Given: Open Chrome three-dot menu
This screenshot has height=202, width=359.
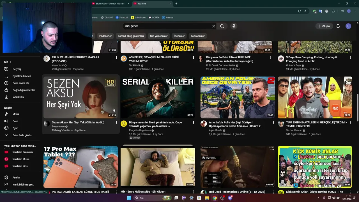Looking at the screenshot, I should pyautogui.click(x=355, y=11).
